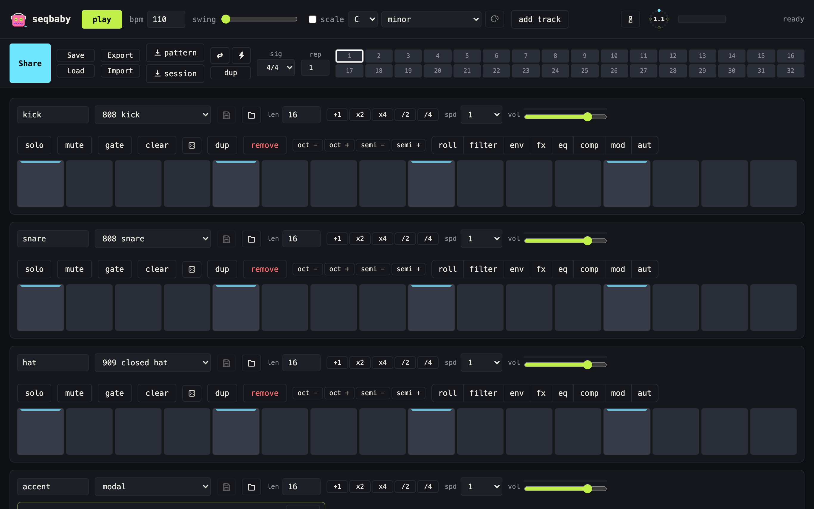Viewport: 814px width, 509px height.
Task: Open folder icon on hat track
Action: tap(251, 363)
